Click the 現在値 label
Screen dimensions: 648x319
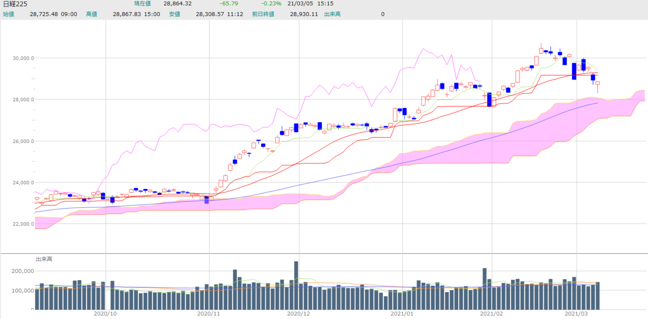point(142,3)
